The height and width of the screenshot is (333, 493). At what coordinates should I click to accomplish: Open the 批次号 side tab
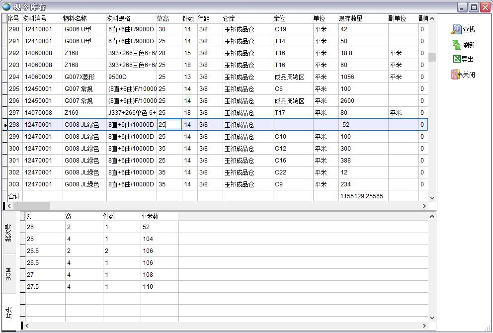tap(8, 233)
